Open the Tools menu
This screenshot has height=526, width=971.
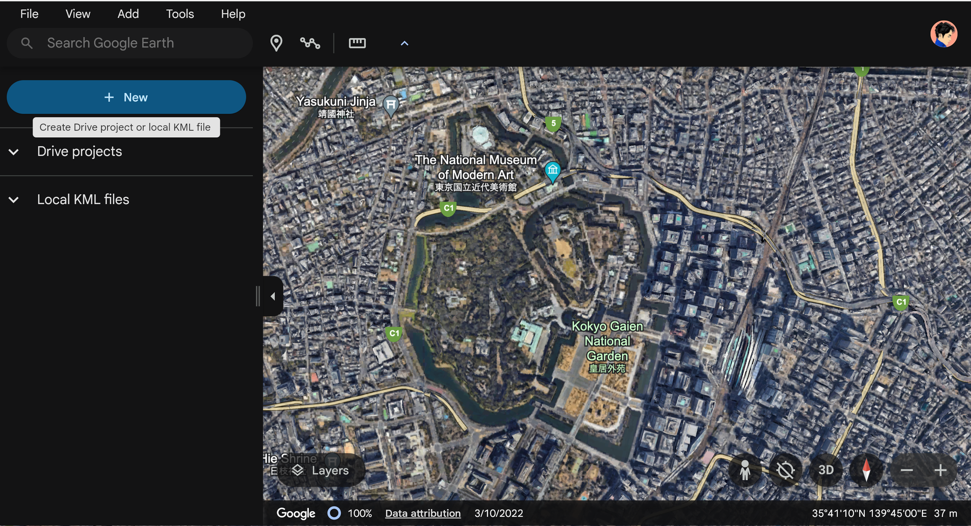coord(180,14)
